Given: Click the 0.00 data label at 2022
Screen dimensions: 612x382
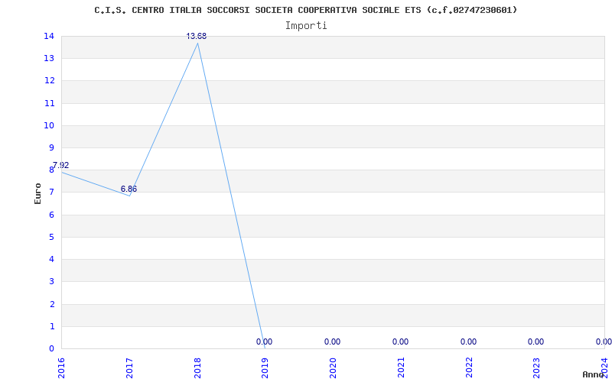Looking at the screenshot, I should (468, 342).
